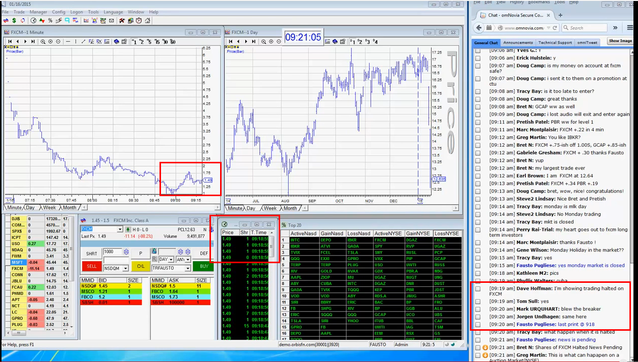Check the box beside Pretish Patel PBR message
638x362 pixels.
click(477, 122)
